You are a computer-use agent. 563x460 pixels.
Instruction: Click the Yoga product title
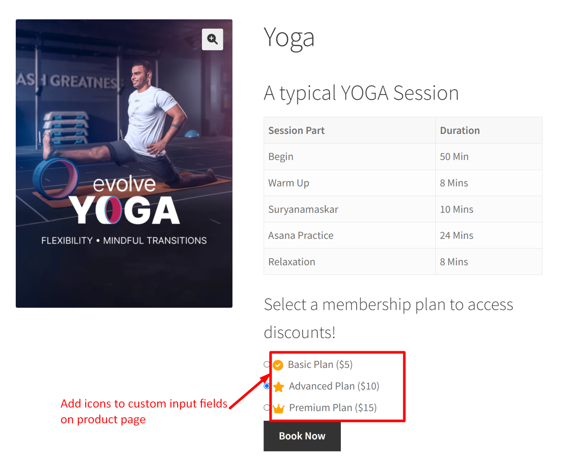pyautogui.click(x=289, y=37)
